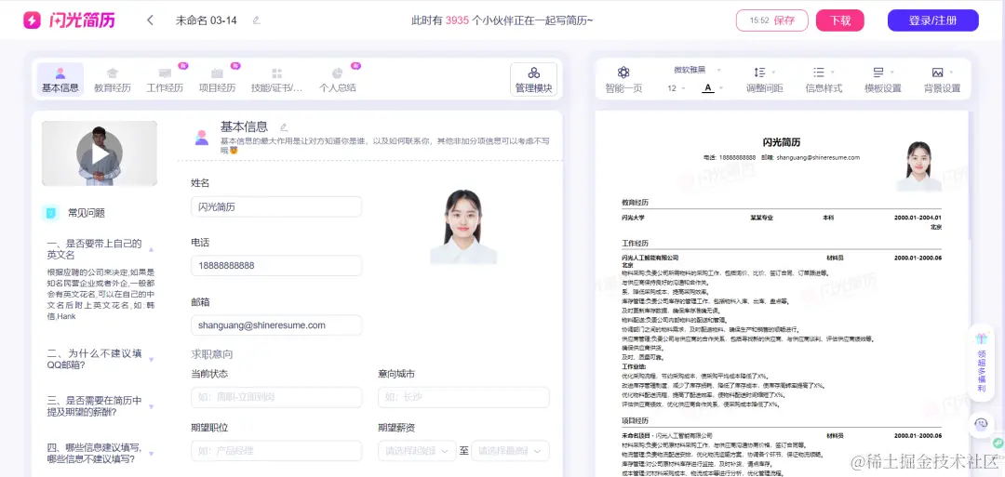This screenshot has height=477, width=1005.
Task: Collapse the 是否要带上自己的英文名 question
Action: coord(152,249)
